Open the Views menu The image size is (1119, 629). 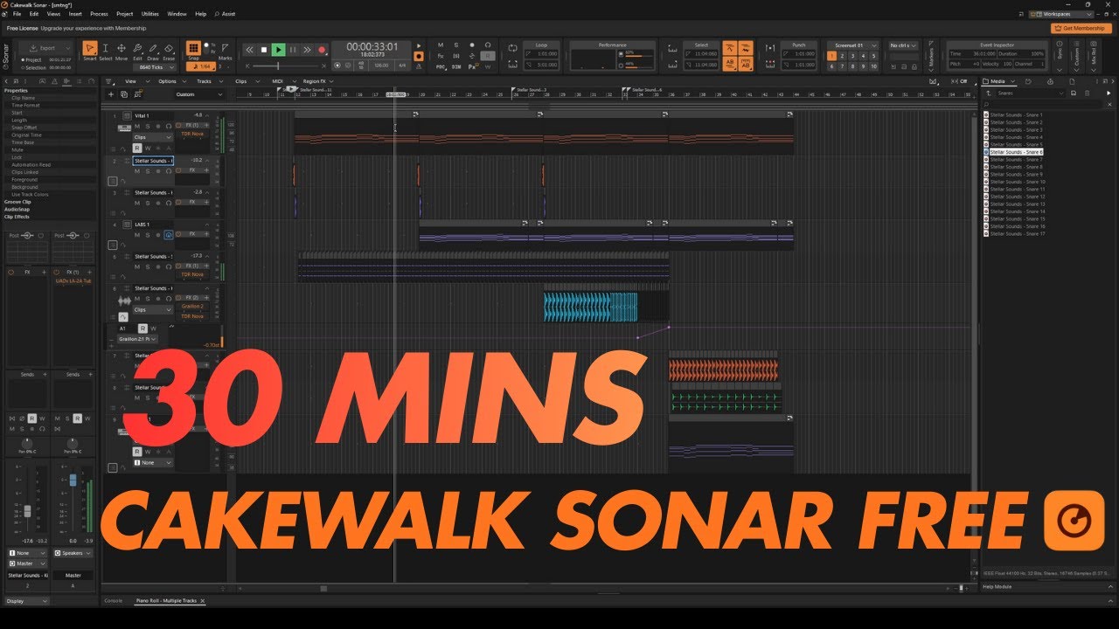(54, 14)
